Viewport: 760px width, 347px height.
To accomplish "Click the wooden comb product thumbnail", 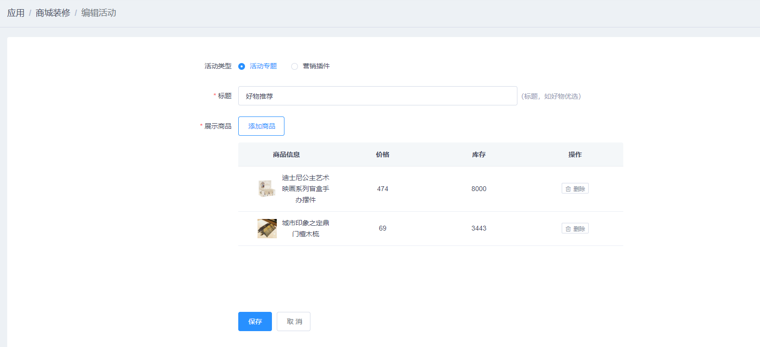I will pos(267,229).
